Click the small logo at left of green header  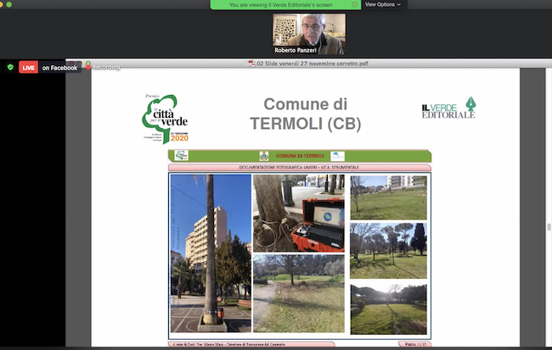[181, 155]
